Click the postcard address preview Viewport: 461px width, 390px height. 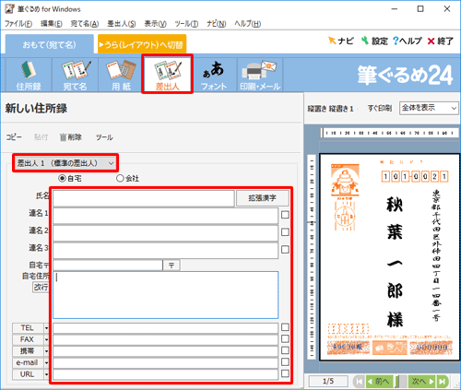pyautogui.click(x=389, y=257)
